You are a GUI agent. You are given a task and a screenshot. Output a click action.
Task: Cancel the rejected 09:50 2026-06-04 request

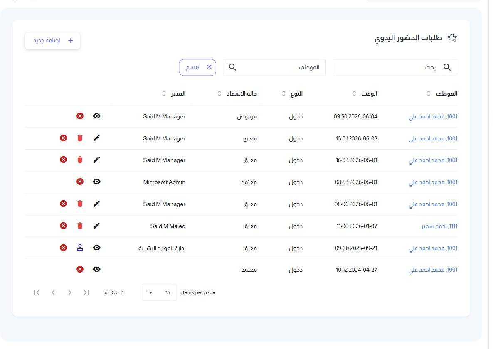[x=80, y=116]
